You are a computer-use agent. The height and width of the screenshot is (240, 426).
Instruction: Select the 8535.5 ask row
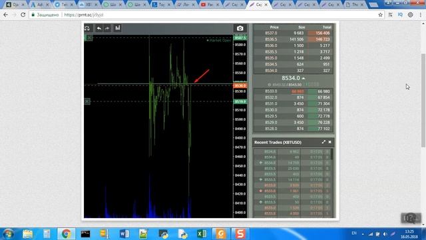click(293, 52)
